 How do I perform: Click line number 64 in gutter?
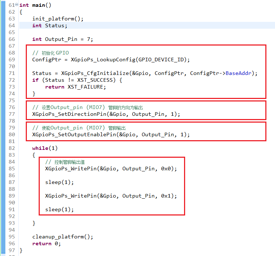pyautogui.click(x=12, y=25)
